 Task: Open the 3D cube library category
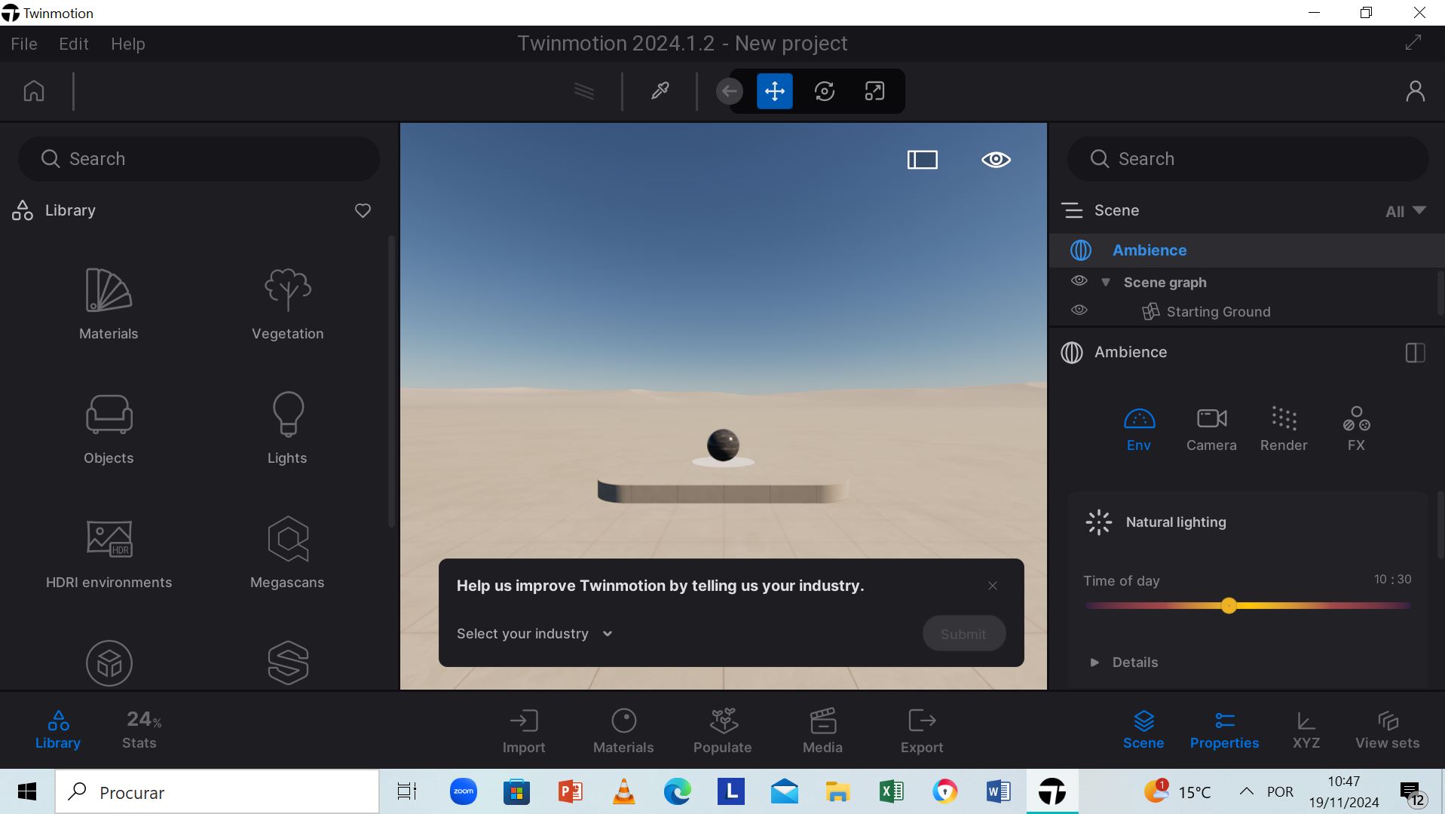pyautogui.click(x=109, y=663)
